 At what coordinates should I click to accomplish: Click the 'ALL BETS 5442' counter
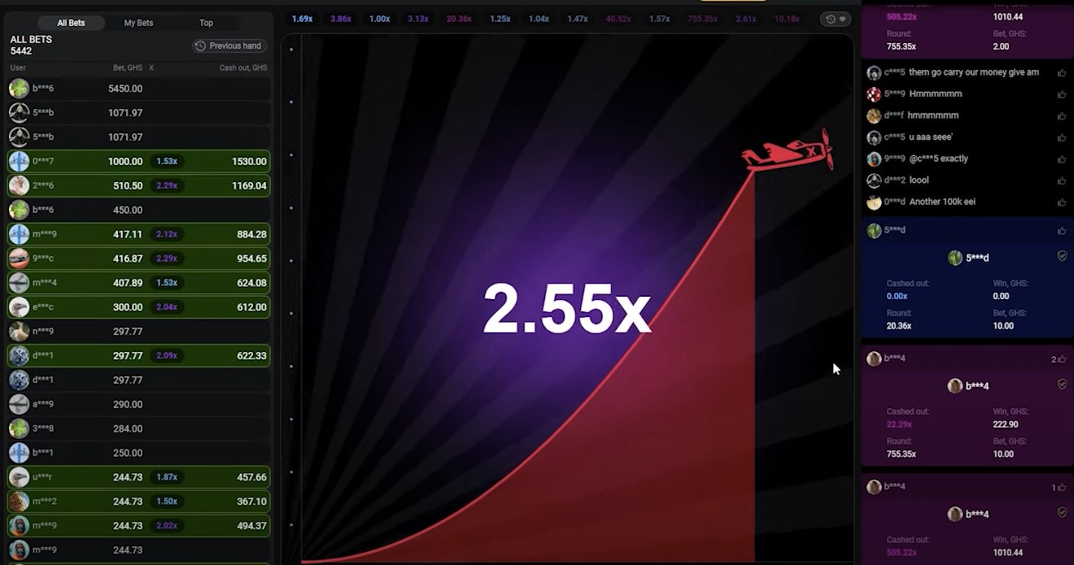(x=31, y=45)
